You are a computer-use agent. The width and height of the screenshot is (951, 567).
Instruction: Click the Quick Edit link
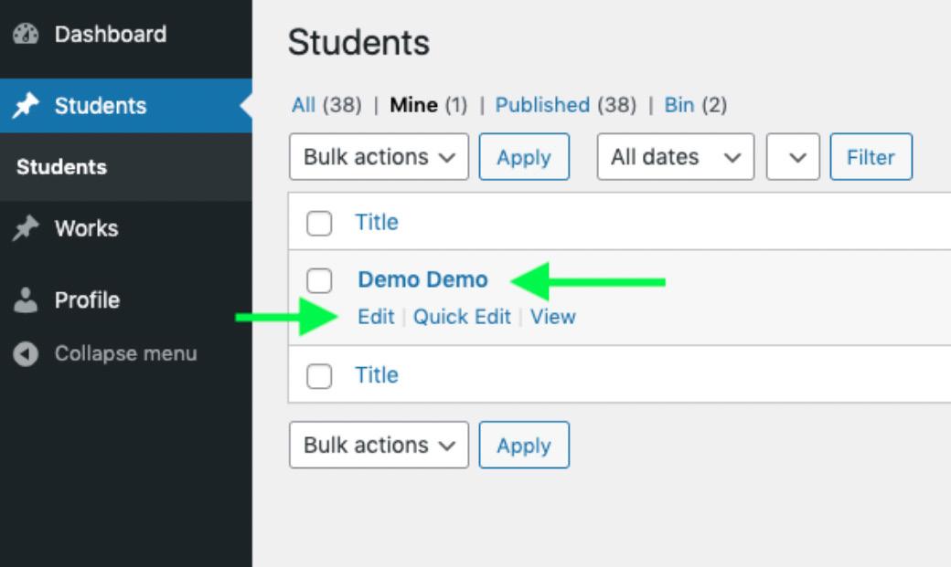click(462, 317)
